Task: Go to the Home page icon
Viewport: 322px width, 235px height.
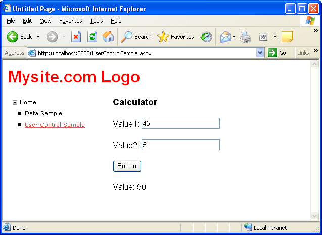Action: [108, 37]
